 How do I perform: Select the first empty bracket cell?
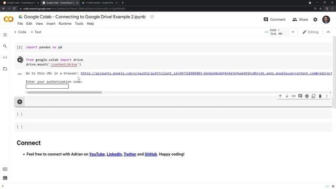pyautogui.click(x=174, y=114)
